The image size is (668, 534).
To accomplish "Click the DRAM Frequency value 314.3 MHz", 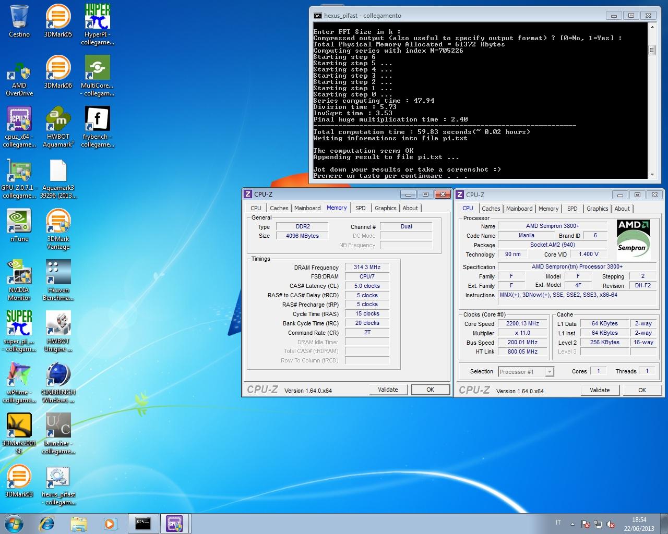I will [x=367, y=267].
